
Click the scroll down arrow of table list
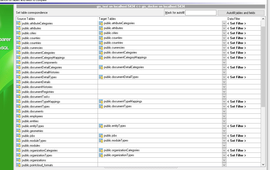point(263,165)
